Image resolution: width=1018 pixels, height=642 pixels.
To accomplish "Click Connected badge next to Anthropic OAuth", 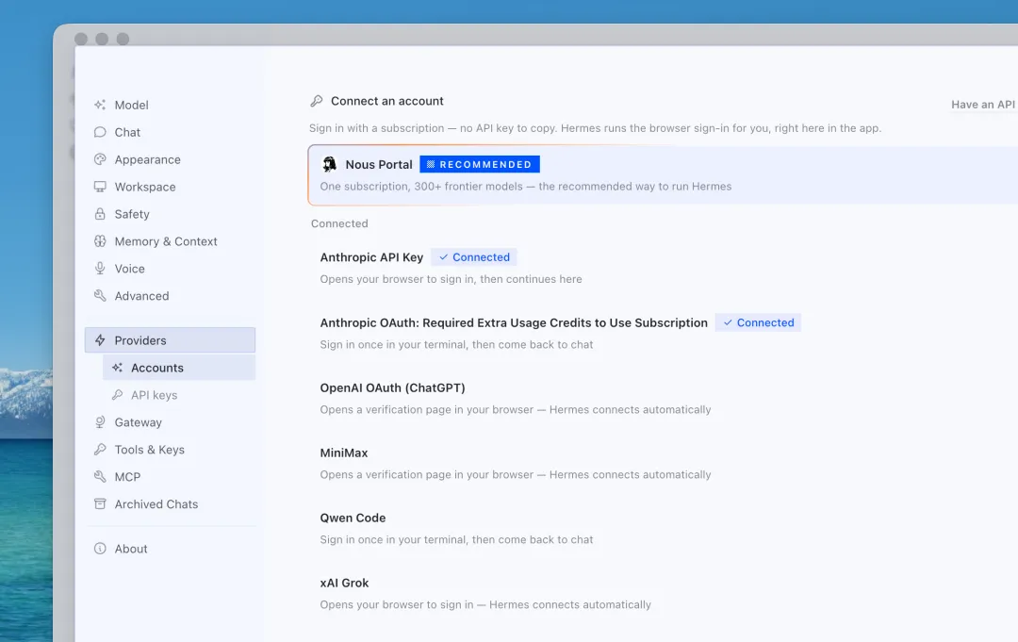I will 758,322.
